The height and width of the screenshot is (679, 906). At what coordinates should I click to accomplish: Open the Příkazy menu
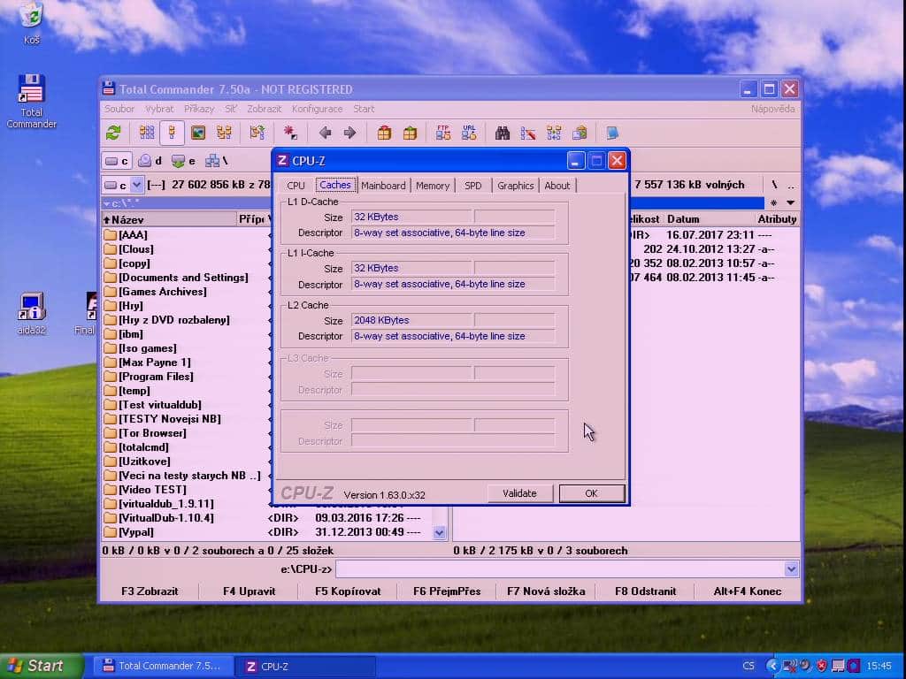click(199, 109)
